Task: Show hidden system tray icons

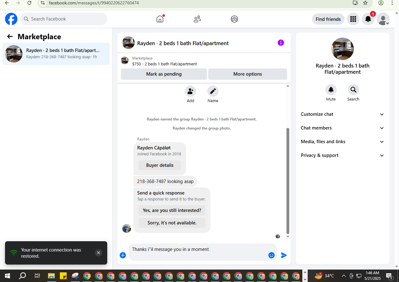Action: click(x=344, y=276)
